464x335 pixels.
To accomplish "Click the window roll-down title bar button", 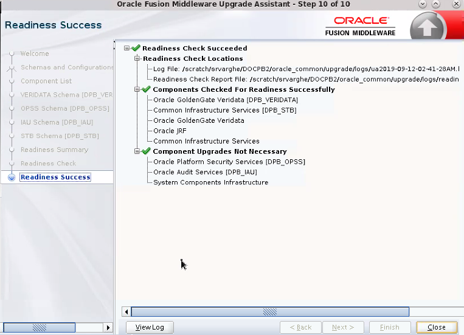I will click(x=423, y=4).
